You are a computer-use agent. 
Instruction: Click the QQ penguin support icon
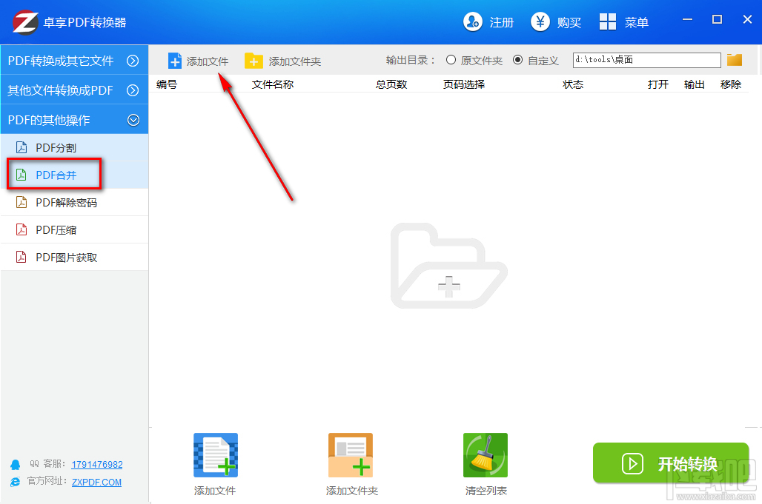click(x=15, y=465)
